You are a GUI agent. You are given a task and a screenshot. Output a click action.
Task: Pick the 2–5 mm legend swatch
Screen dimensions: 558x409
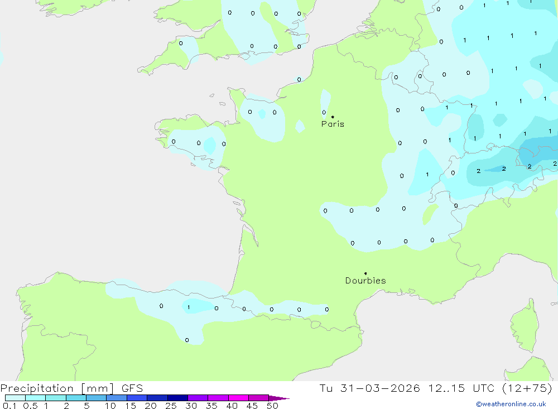76,398
